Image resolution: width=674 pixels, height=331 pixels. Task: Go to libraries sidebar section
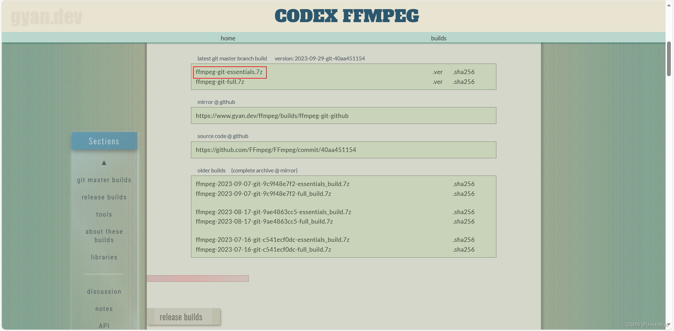click(104, 257)
